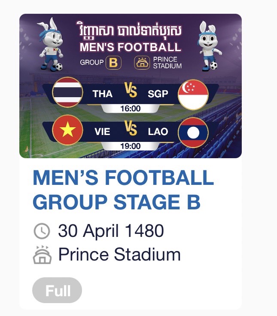Open the Men's Football Group Stage B title
Viewport: 277px width, 316px height.
tap(123, 190)
